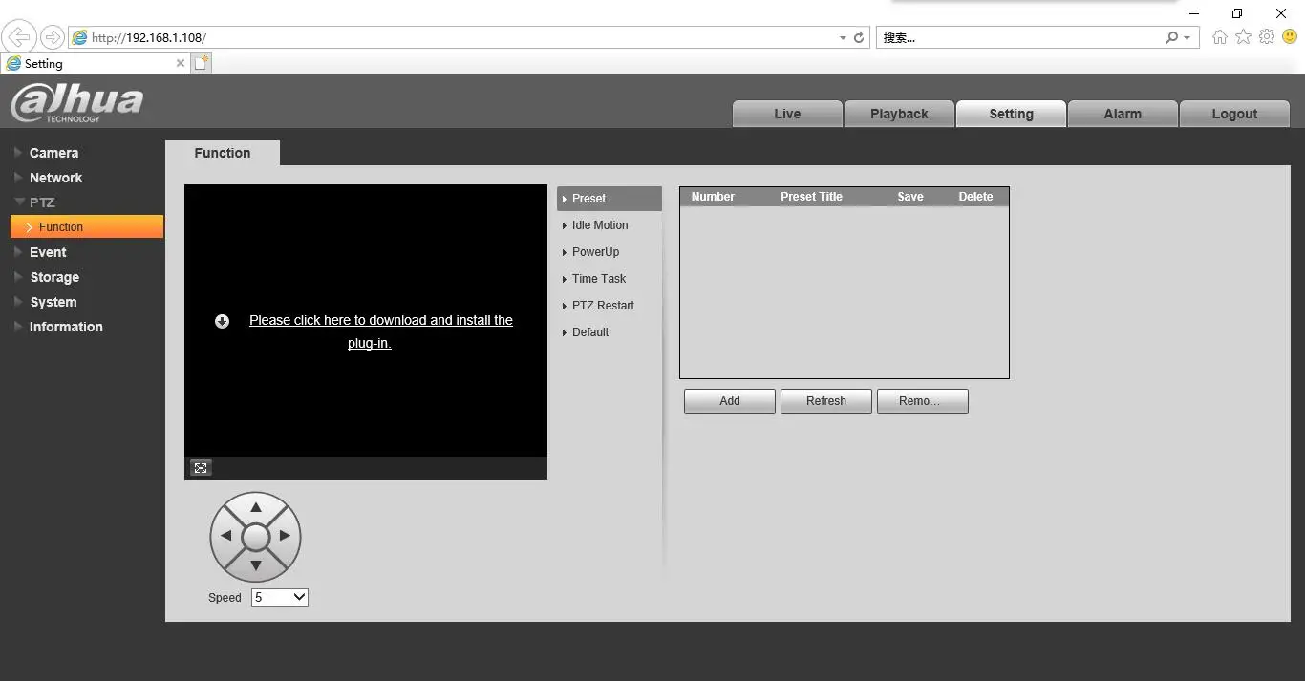
Task: Collapse the PTZ menu
Action: 42,202
